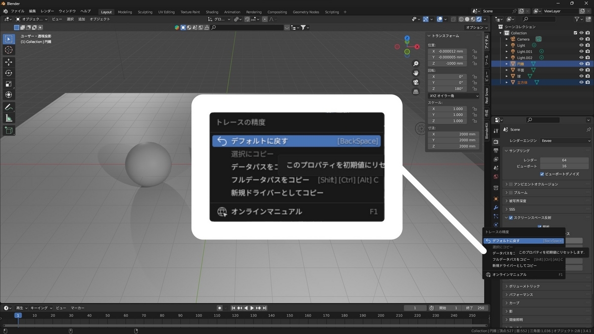Choose デフォルトに戻す in context menu

click(x=524, y=240)
